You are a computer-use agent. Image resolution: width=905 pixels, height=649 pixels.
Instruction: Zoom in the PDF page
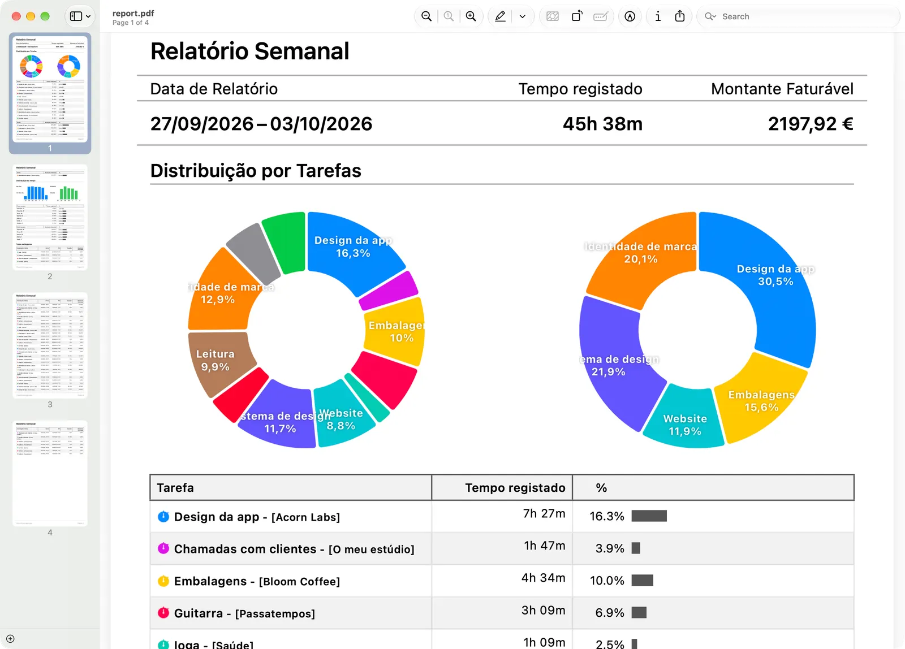tap(471, 16)
